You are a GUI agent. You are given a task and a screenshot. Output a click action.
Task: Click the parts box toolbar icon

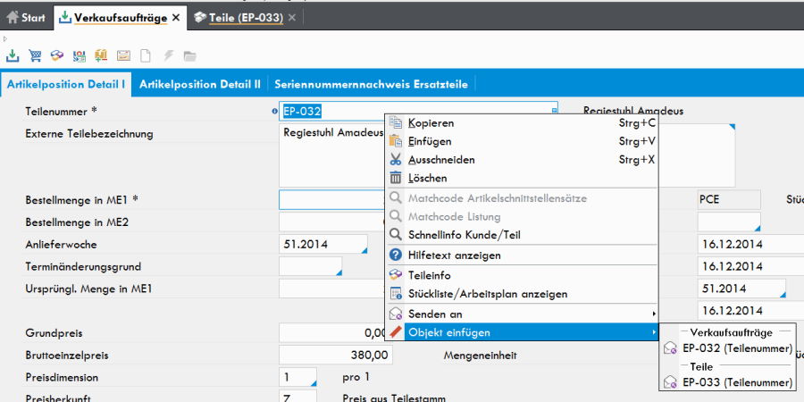click(x=57, y=55)
